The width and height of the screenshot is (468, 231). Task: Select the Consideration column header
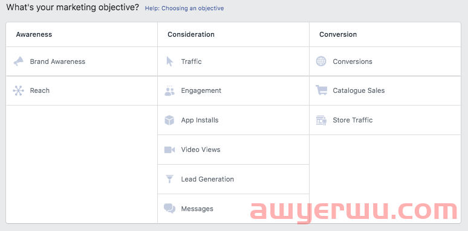point(191,34)
